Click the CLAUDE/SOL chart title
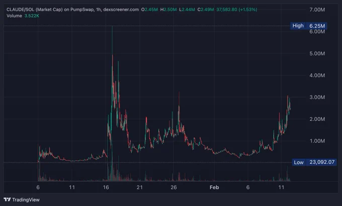 [72, 10]
